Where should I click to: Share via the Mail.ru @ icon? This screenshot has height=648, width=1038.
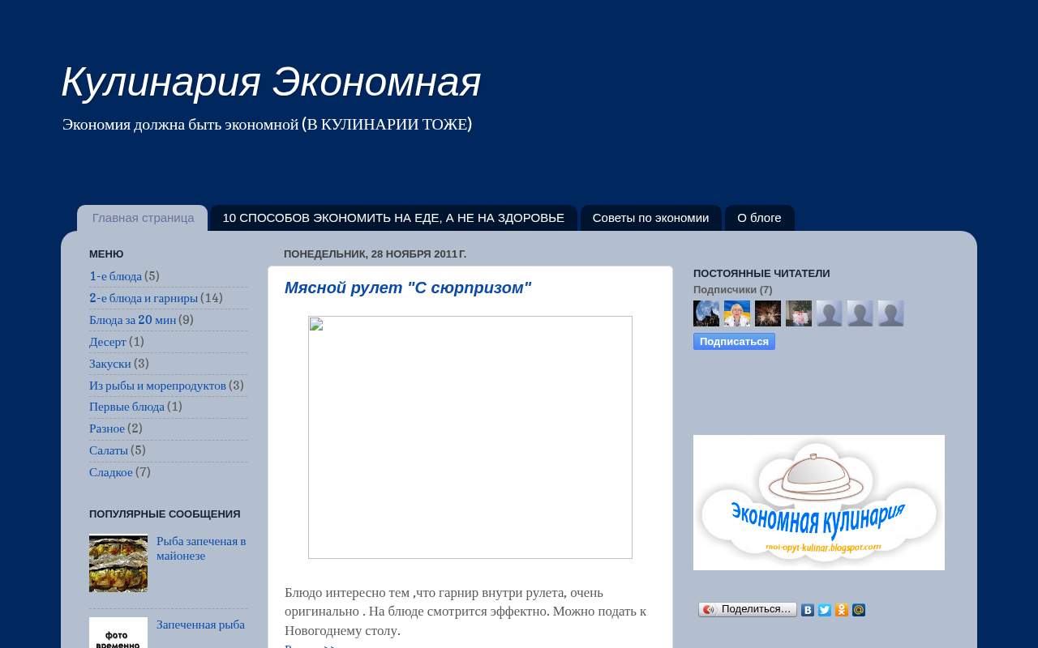pos(859,610)
